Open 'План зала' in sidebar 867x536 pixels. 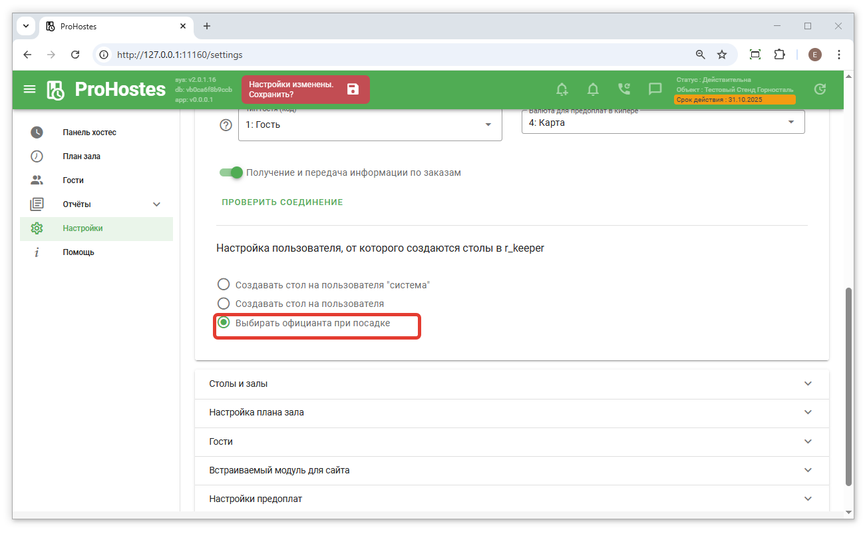81,156
